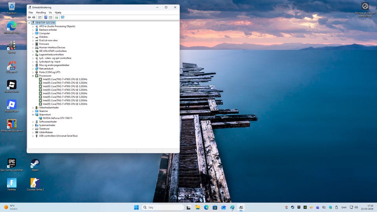Viewport: 377px width, 212px height.
Task: Open the Filer menu
Action: 31,13
